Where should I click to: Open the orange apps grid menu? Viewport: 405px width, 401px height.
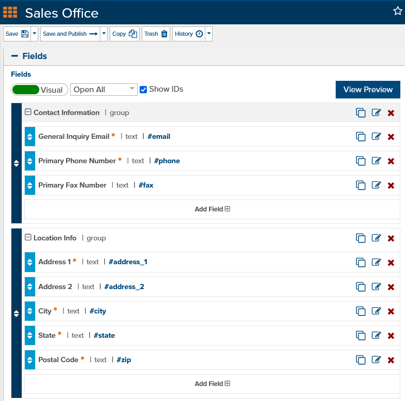[x=10, y=12]
